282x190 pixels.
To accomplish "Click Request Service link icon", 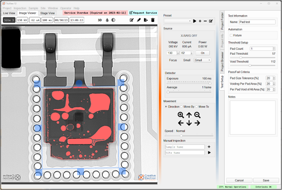I will tap(131, 13).
